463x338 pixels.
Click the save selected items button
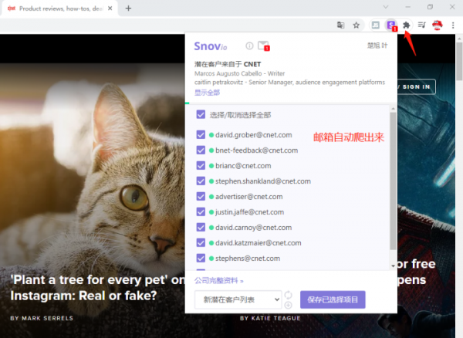pyautogui.click(x=332, y=299)
